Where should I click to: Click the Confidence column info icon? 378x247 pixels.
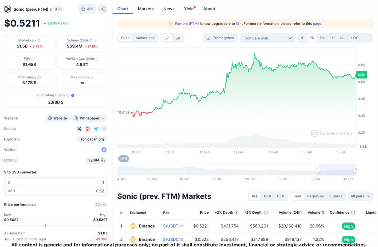tap(353, 212)
